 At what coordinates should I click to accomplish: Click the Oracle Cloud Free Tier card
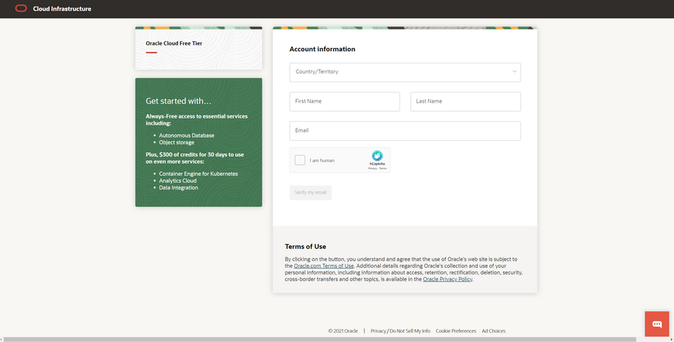point(198,47)
